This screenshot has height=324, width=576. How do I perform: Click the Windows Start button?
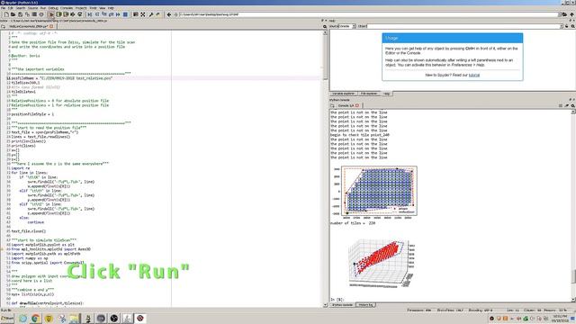(x=7, y=319)
